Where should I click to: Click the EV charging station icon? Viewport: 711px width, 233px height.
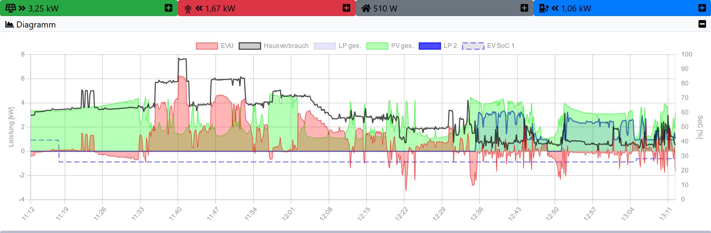point(544,8)
